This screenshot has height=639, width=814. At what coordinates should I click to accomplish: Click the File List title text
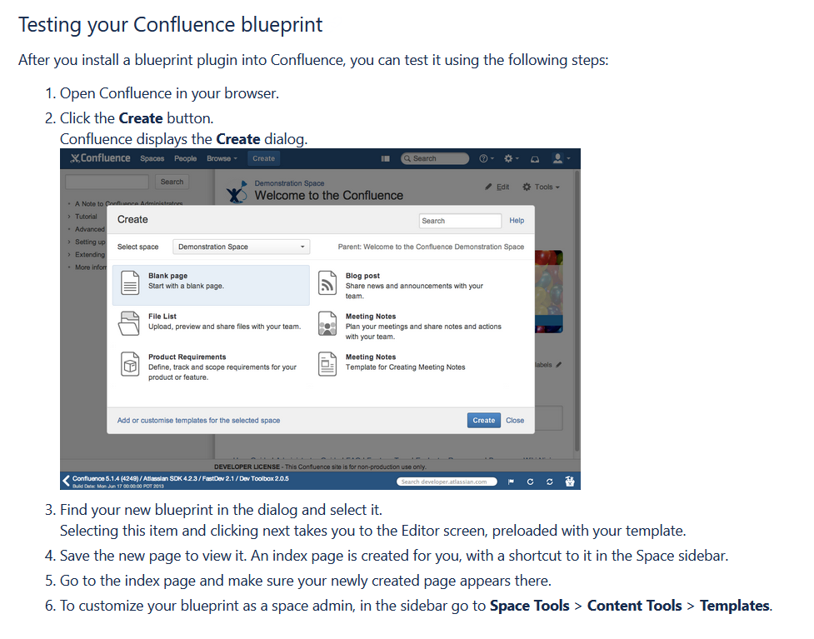pos(162,316)
